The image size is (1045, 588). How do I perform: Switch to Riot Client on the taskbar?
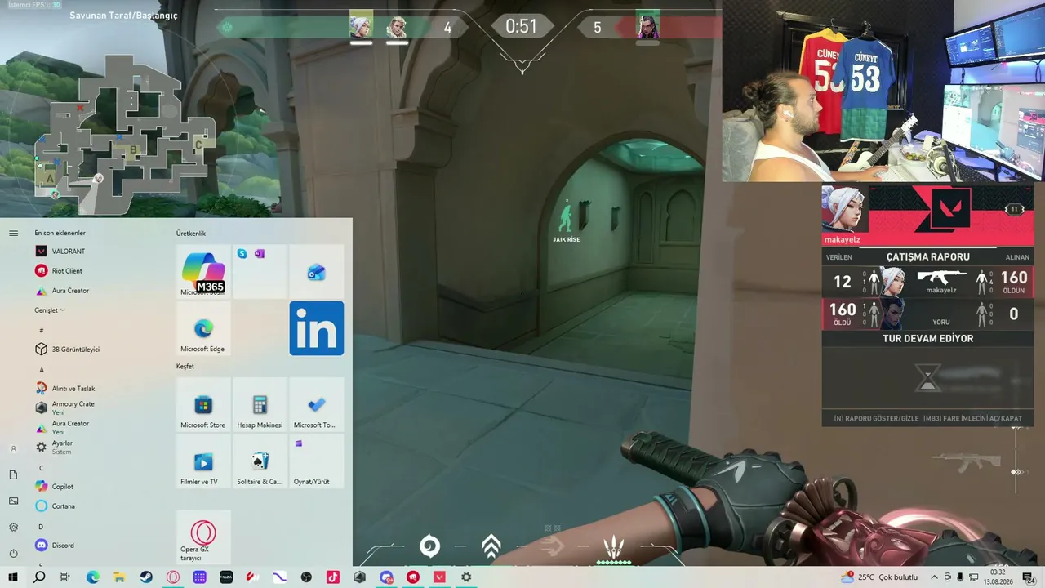pyautogui.click(x=413, y=577)
